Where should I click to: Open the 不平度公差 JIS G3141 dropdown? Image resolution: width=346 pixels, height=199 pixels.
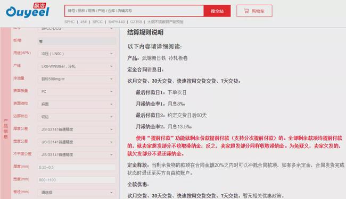77,154
